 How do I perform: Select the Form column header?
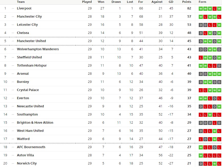coord(202,2)
